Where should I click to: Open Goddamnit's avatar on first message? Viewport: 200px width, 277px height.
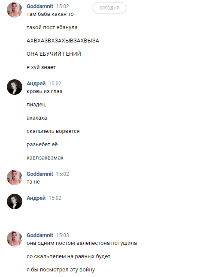[x=15, y=10]
